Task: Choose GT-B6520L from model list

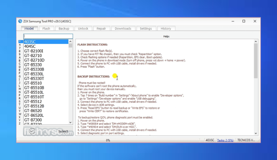Action: [x=46, y=115]
